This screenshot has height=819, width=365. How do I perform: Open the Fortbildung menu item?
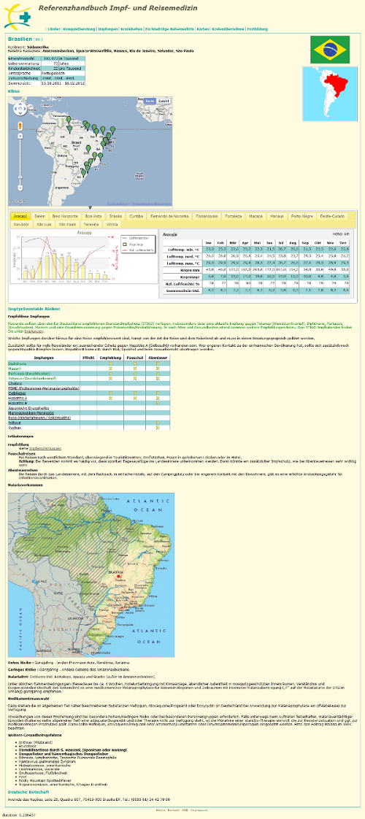point(258,28)
